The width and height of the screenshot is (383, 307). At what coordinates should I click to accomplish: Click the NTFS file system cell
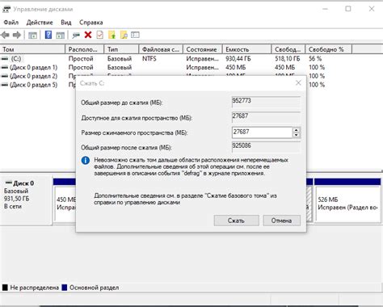pyautogui.click(x=149, y=58)
